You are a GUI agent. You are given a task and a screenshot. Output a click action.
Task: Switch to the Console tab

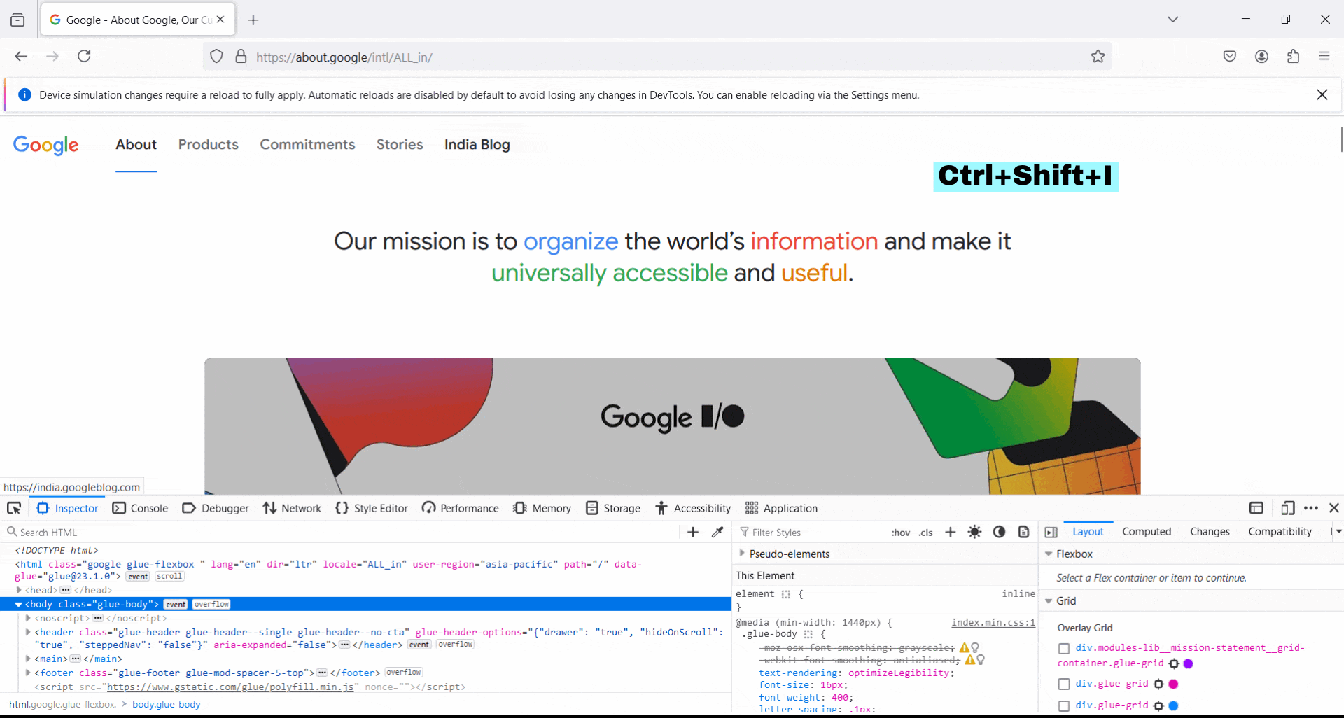point(141,508)
